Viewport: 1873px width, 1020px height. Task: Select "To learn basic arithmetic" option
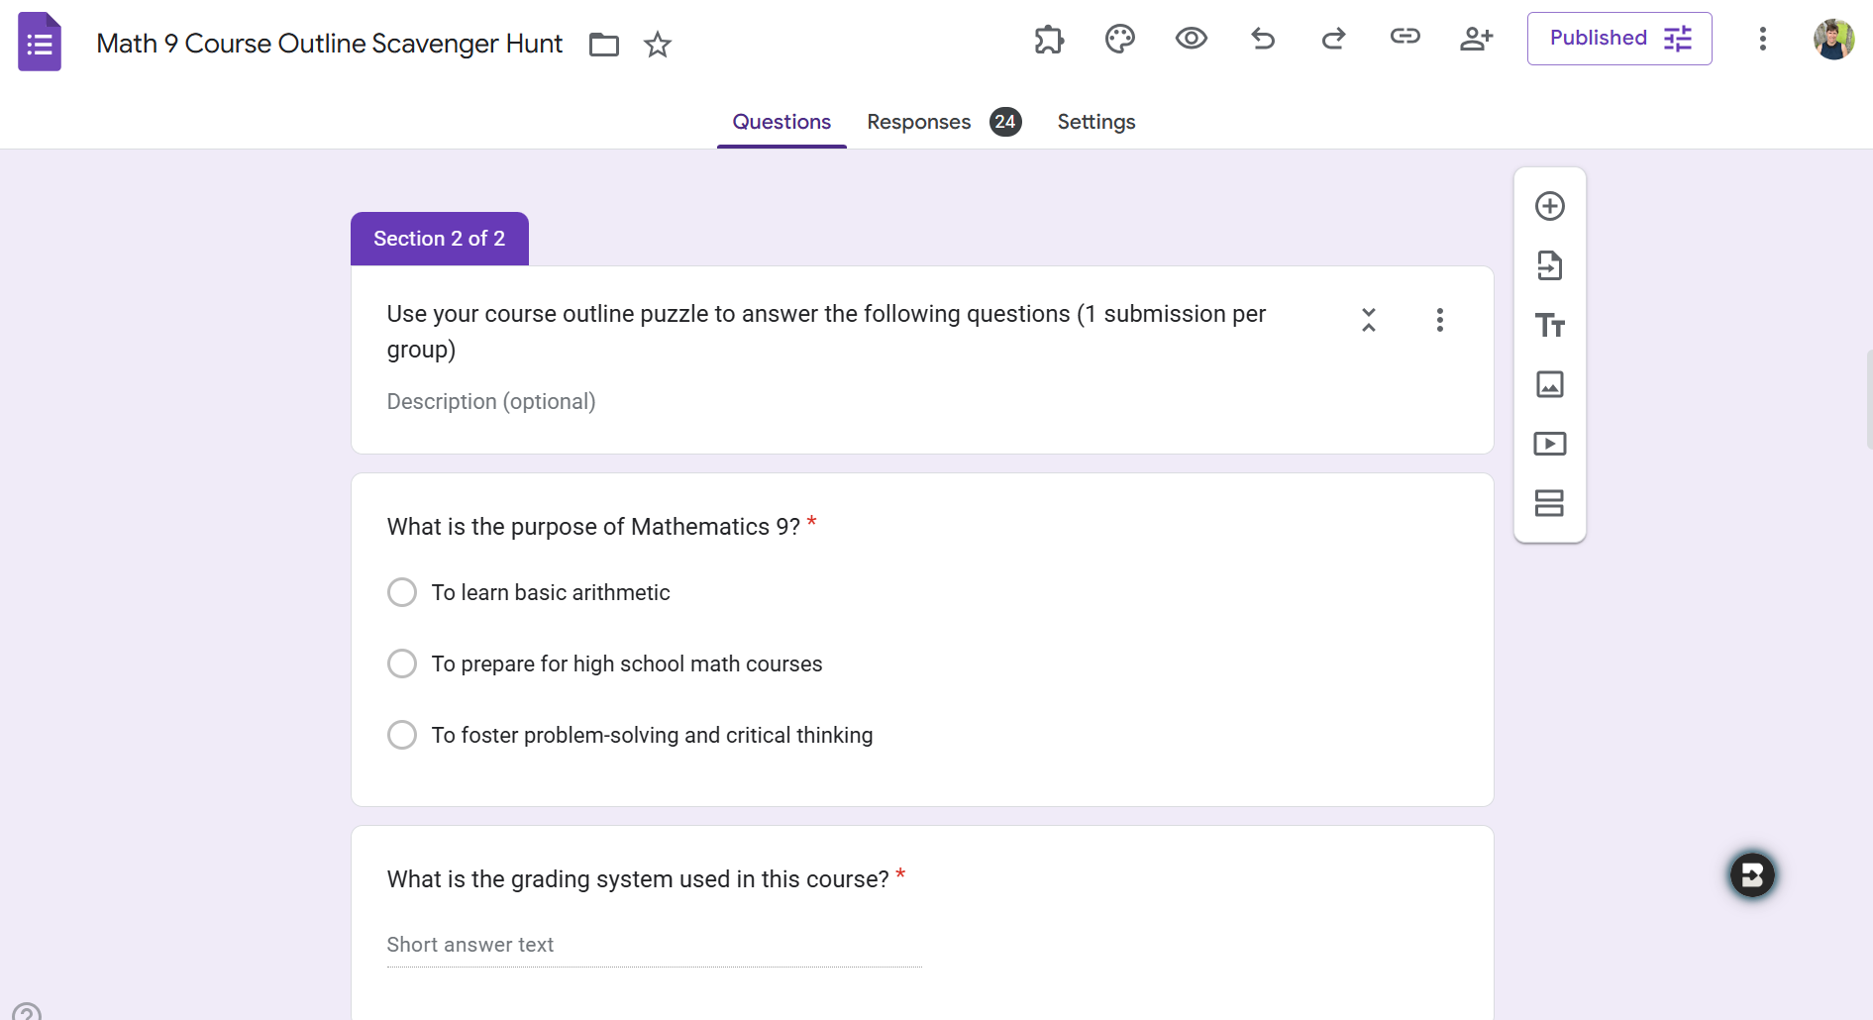pos(402,592)
